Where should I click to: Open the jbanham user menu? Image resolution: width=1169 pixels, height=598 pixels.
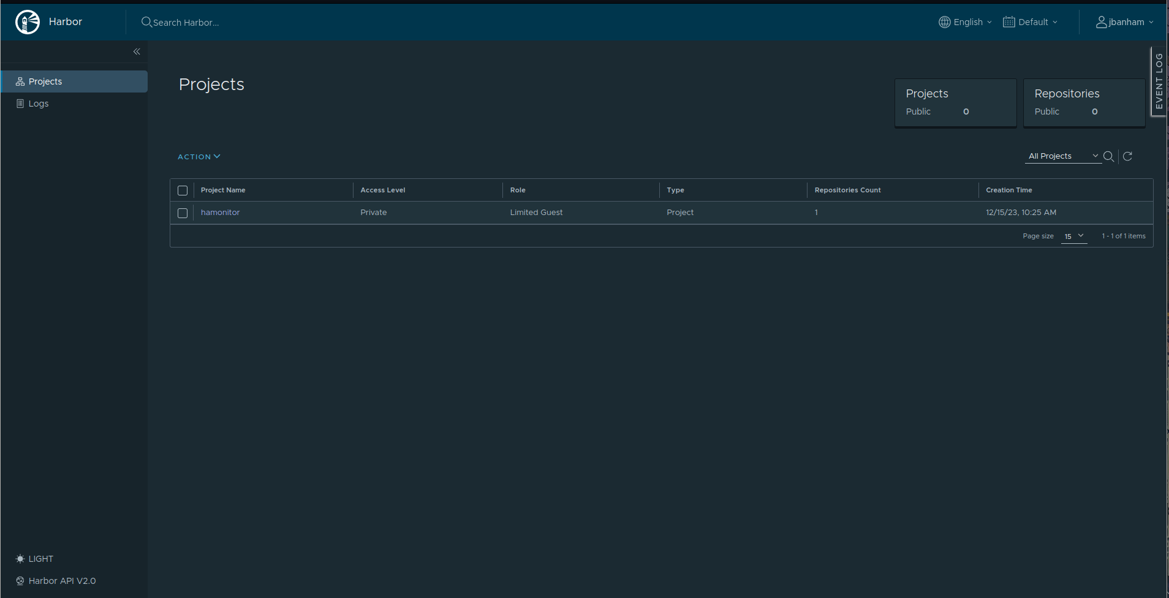tap(1124, 21)
